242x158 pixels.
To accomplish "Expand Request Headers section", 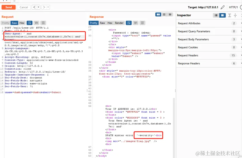I will point(209,55).
